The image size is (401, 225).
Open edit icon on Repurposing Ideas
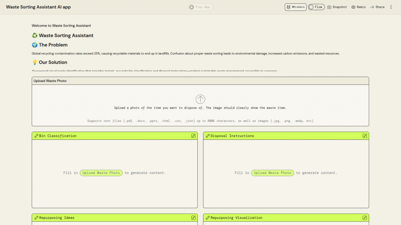(193, 218)
